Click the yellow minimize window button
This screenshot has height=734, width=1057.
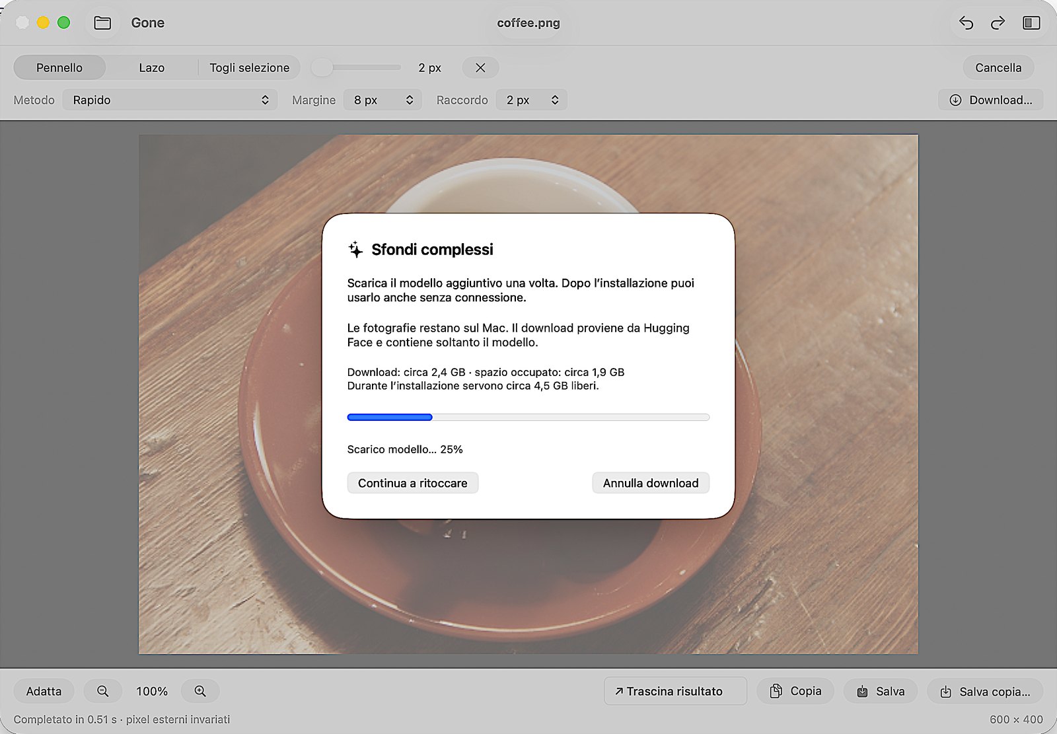pyautogui.click(x=43, y=23)
